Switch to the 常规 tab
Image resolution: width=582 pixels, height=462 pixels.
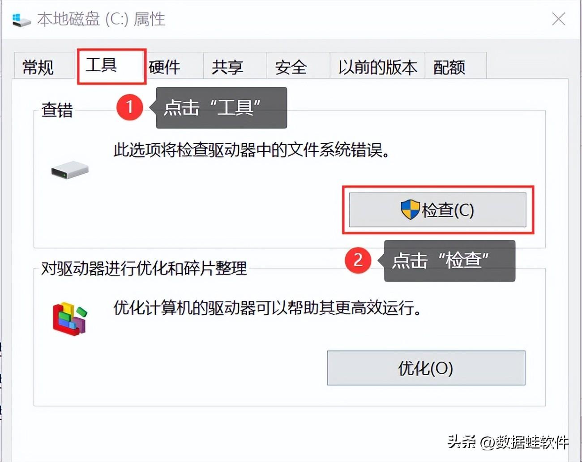[x=38, y=66]
